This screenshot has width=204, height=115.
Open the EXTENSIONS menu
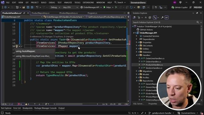pos(88,3)
